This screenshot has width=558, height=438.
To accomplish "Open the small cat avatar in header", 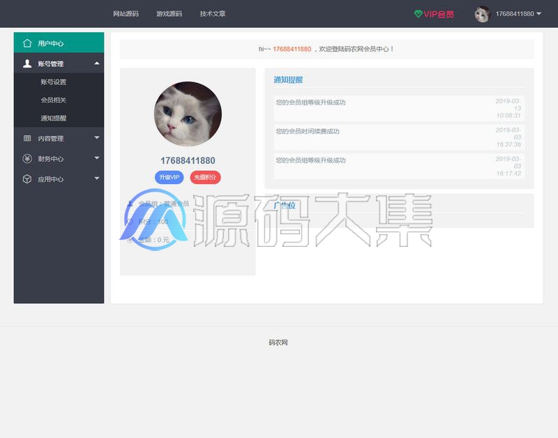I will pos(482,14).
